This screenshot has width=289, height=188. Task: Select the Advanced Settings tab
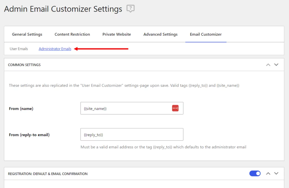161,34
